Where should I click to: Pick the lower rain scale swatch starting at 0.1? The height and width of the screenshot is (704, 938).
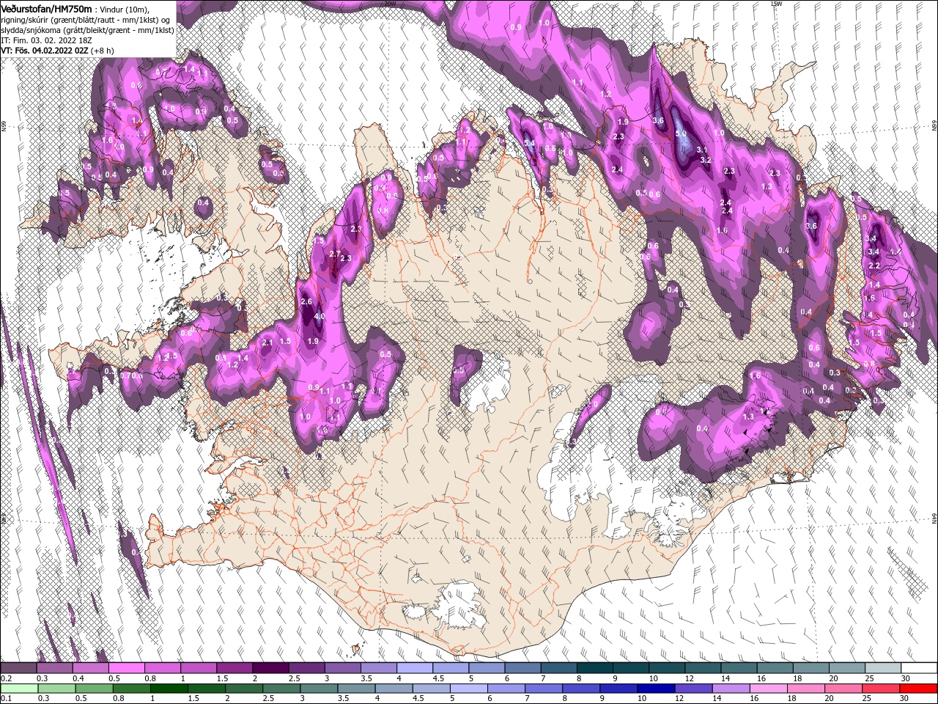click(19, 688)
